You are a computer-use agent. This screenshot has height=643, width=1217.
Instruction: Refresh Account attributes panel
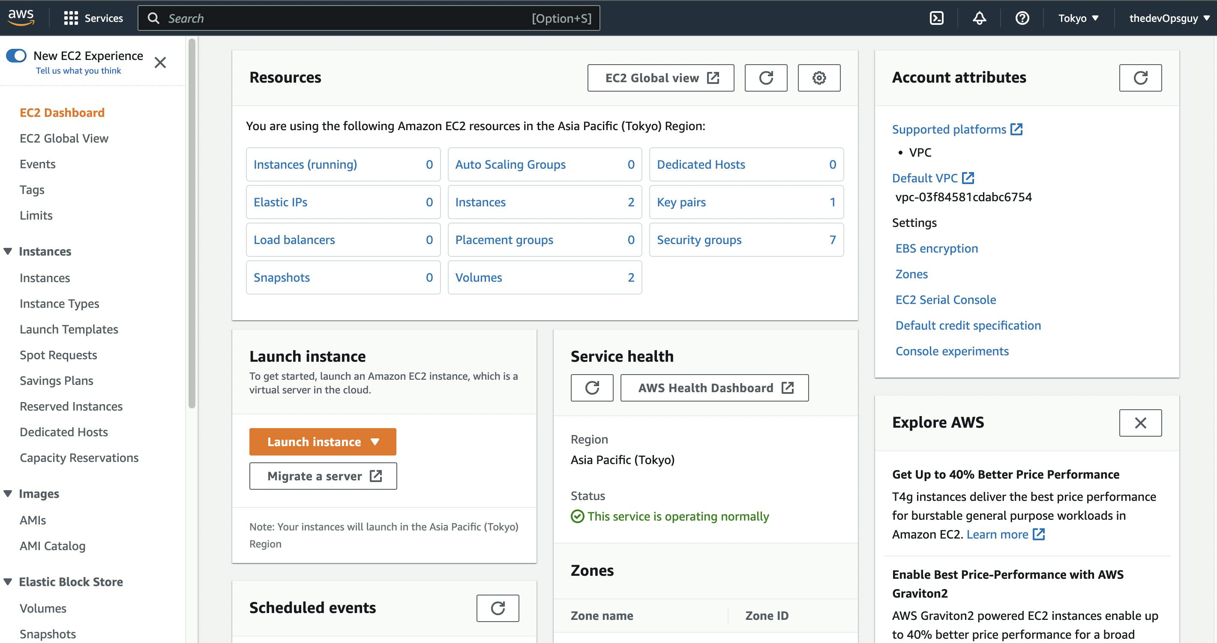coord(1140,78)
